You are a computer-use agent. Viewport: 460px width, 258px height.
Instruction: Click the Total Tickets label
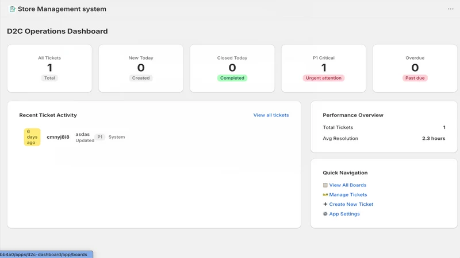point(338,127)
